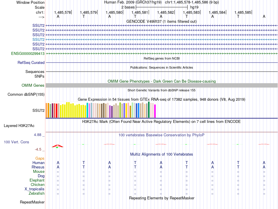Click the Gaps label in alignment track
Screen dimensions: 278x209
coord(40,159)
